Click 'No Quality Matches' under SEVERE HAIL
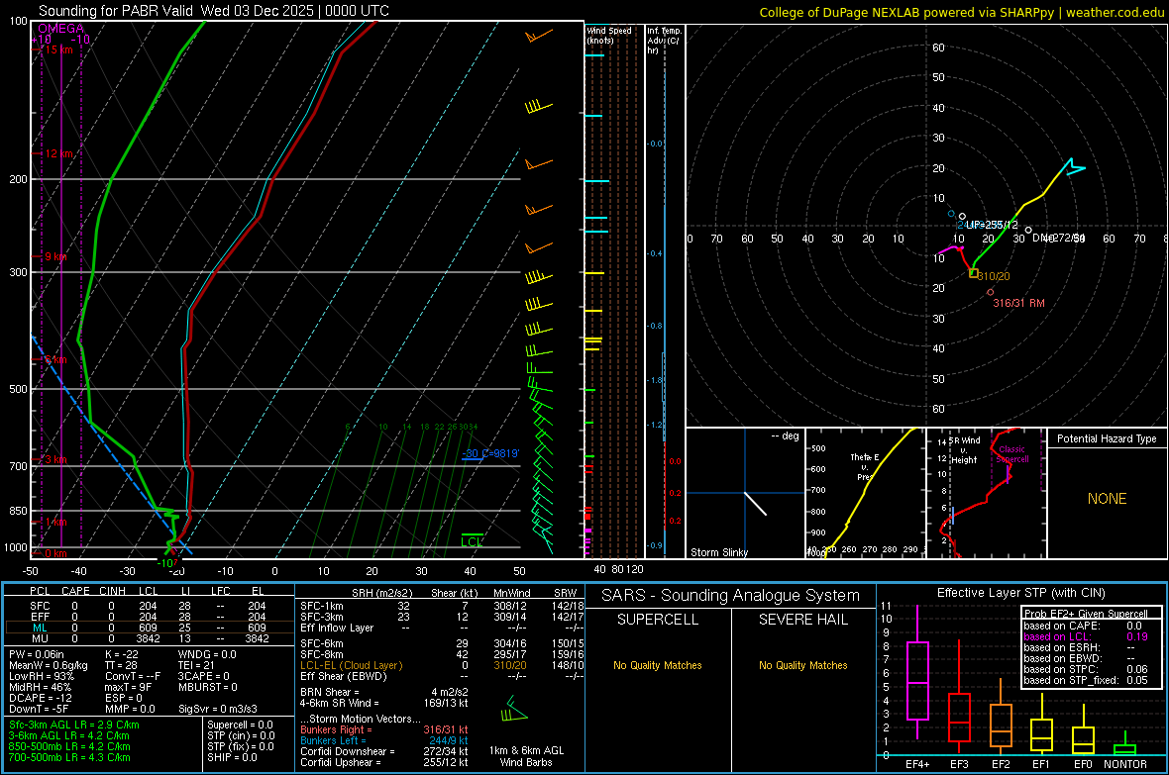Image resolution: width=1169 pixels, height=775 pixels. tap(802, 665)
